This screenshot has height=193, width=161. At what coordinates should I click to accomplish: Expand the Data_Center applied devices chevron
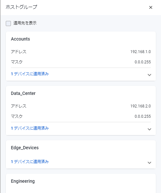pyautogui.click(x=149, y=129)
